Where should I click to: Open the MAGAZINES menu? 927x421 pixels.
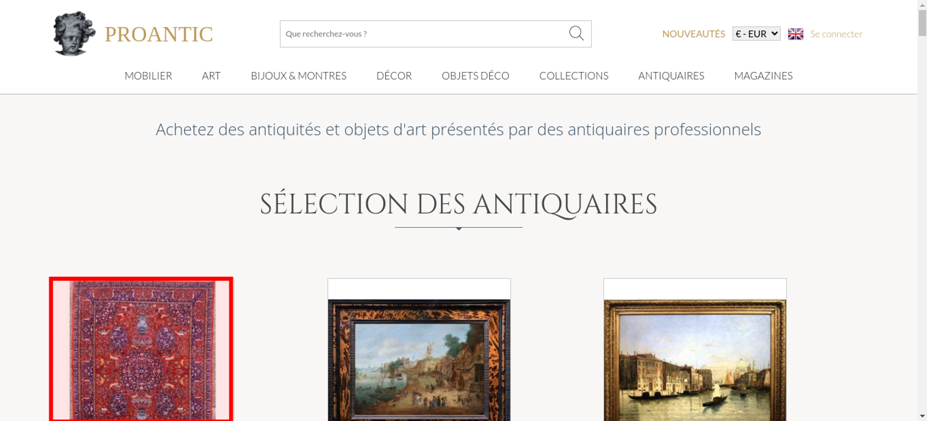tap(763, 76)
